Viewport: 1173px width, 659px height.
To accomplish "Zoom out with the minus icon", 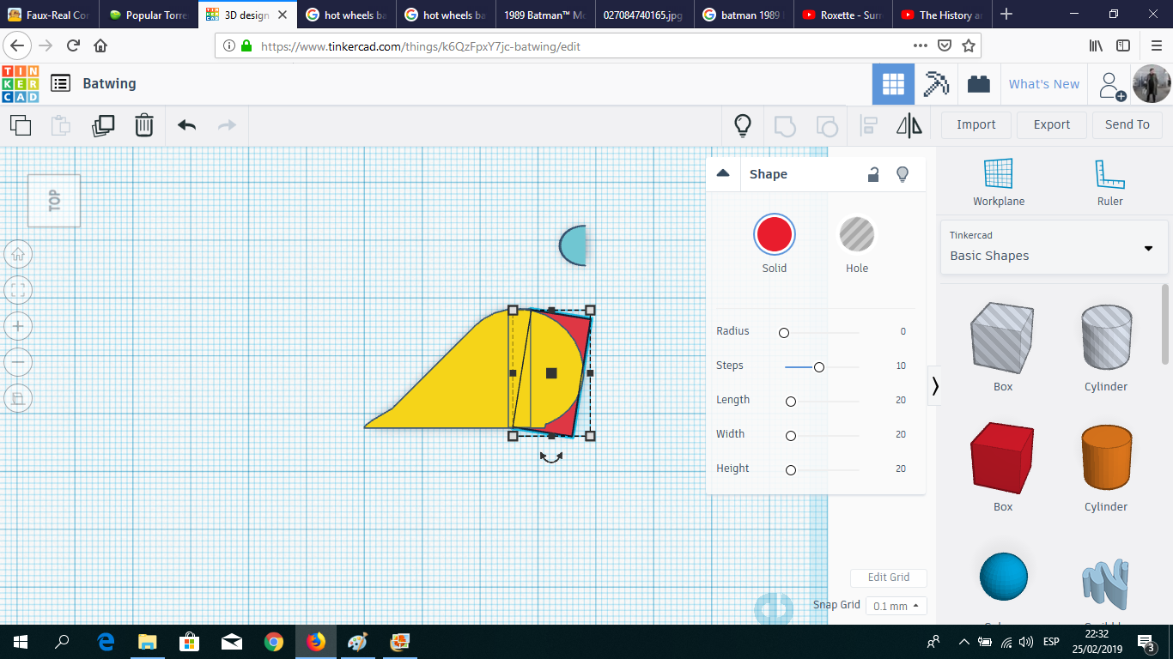I will pyautogui.click(x=18, y=362).
